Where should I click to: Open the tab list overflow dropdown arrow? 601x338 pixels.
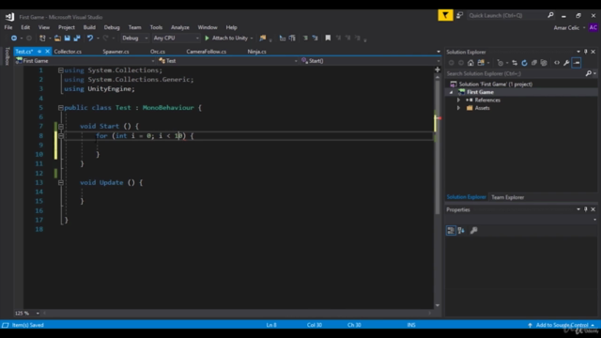tap(439, 52)
